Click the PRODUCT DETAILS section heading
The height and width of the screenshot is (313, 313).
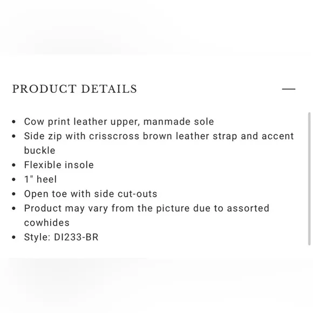pyautogui.click(x=74, y=89)
